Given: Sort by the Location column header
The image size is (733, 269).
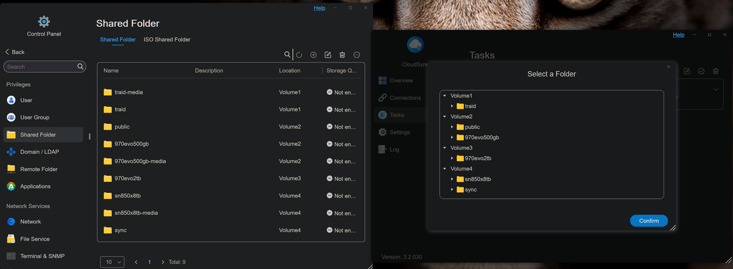Looking at the screenshot, I should [x=289, y=71].
